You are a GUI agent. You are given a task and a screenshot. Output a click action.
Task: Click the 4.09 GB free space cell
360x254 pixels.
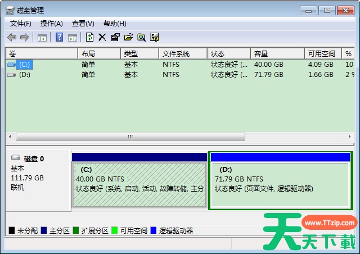point(321,65)
